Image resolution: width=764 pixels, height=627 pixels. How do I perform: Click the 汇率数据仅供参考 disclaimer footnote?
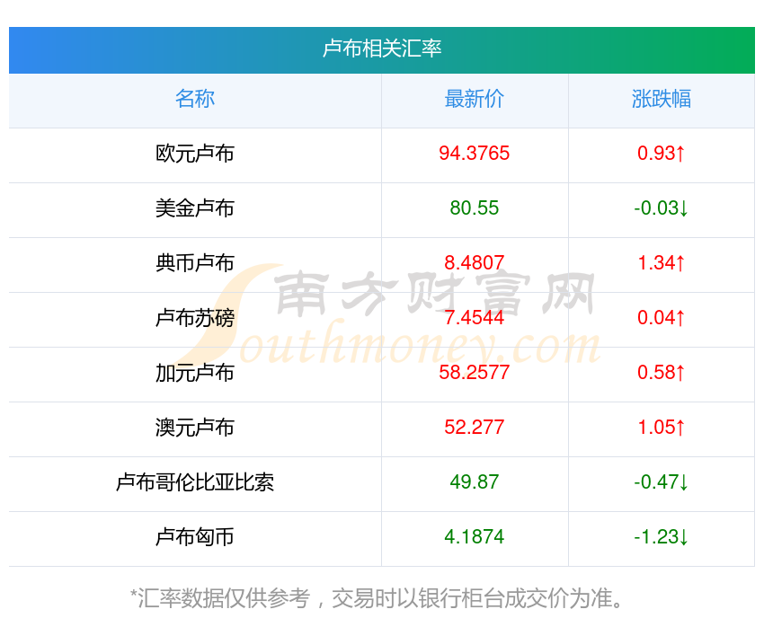(x=377, y=598)
